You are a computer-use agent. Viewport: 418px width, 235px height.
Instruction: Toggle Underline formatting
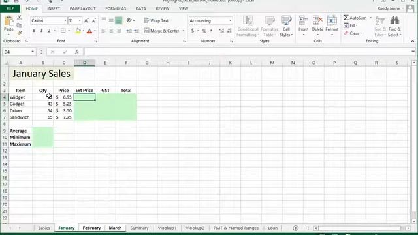[x=49, y=31]
